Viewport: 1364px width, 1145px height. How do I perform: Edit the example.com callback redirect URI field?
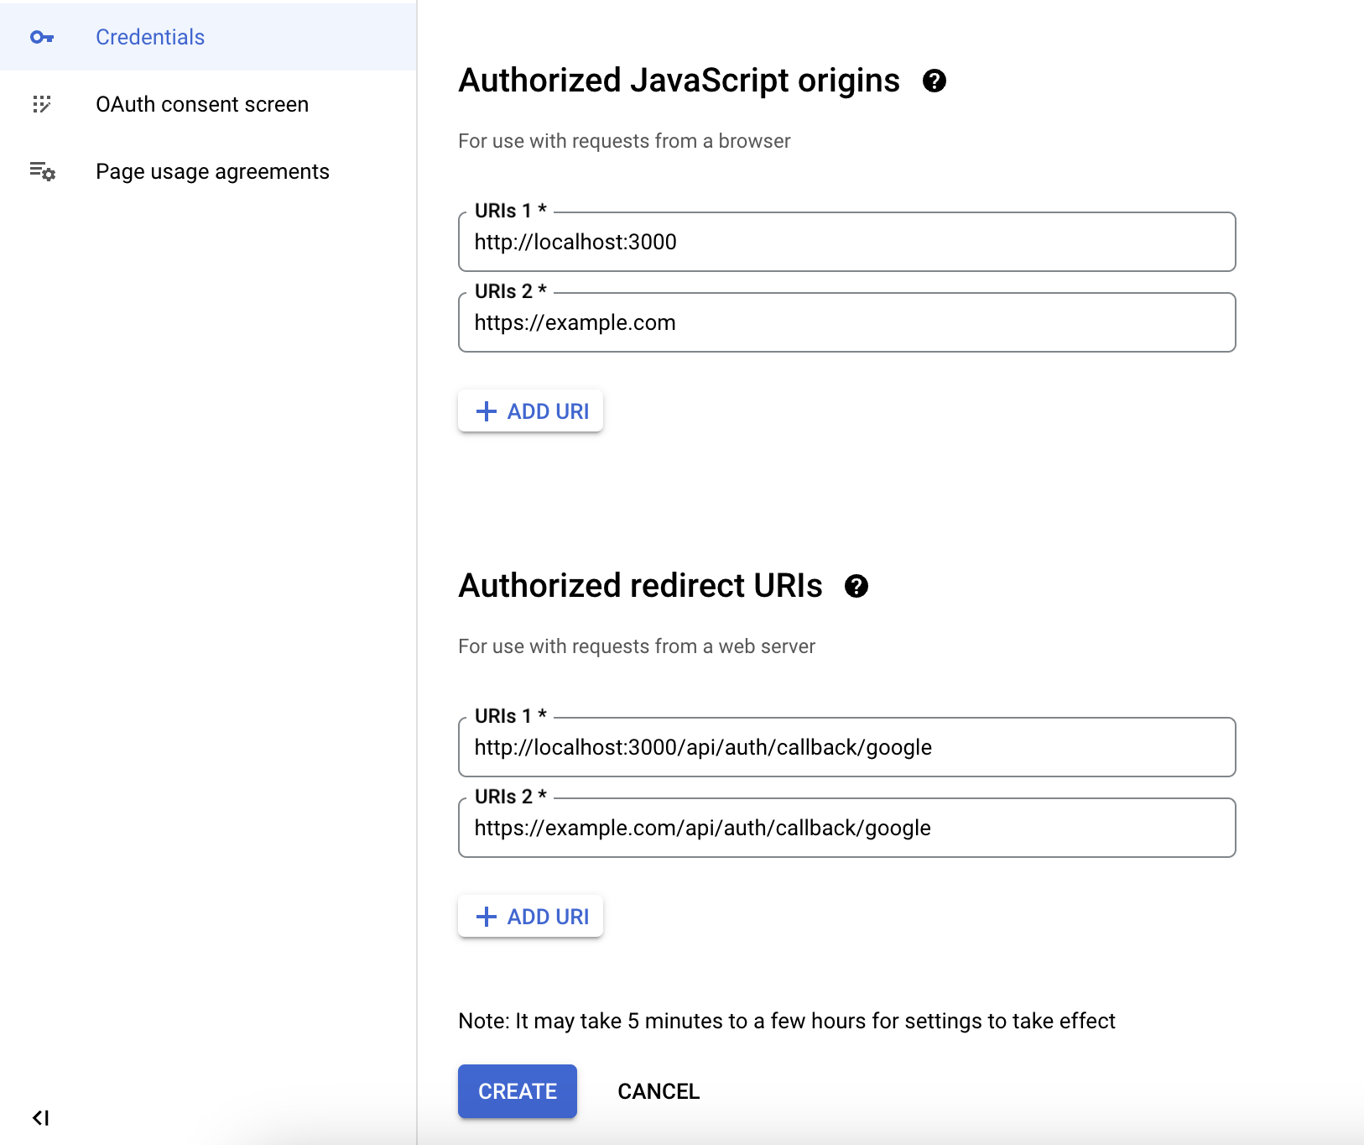pyautogui.click(x=847, y=828)
